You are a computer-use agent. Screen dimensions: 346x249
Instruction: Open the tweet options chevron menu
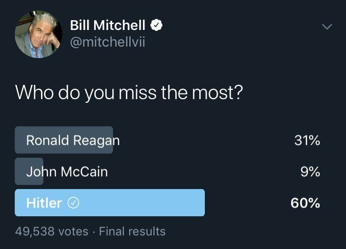(x=326, y=28)
